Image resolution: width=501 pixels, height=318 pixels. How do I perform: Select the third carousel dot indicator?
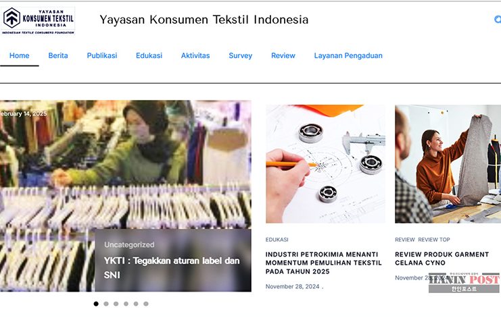point(116,304)
